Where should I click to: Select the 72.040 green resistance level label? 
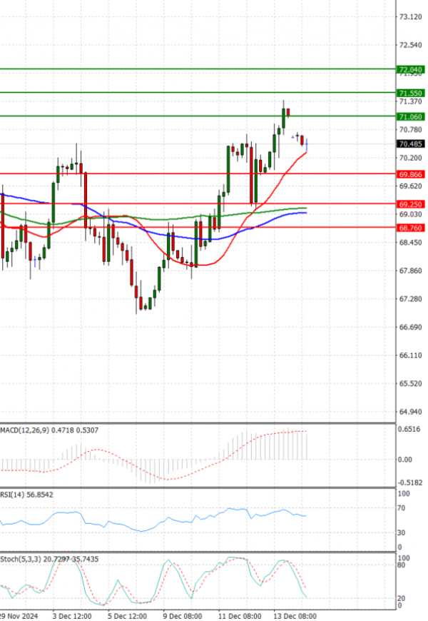pos(410,70)
